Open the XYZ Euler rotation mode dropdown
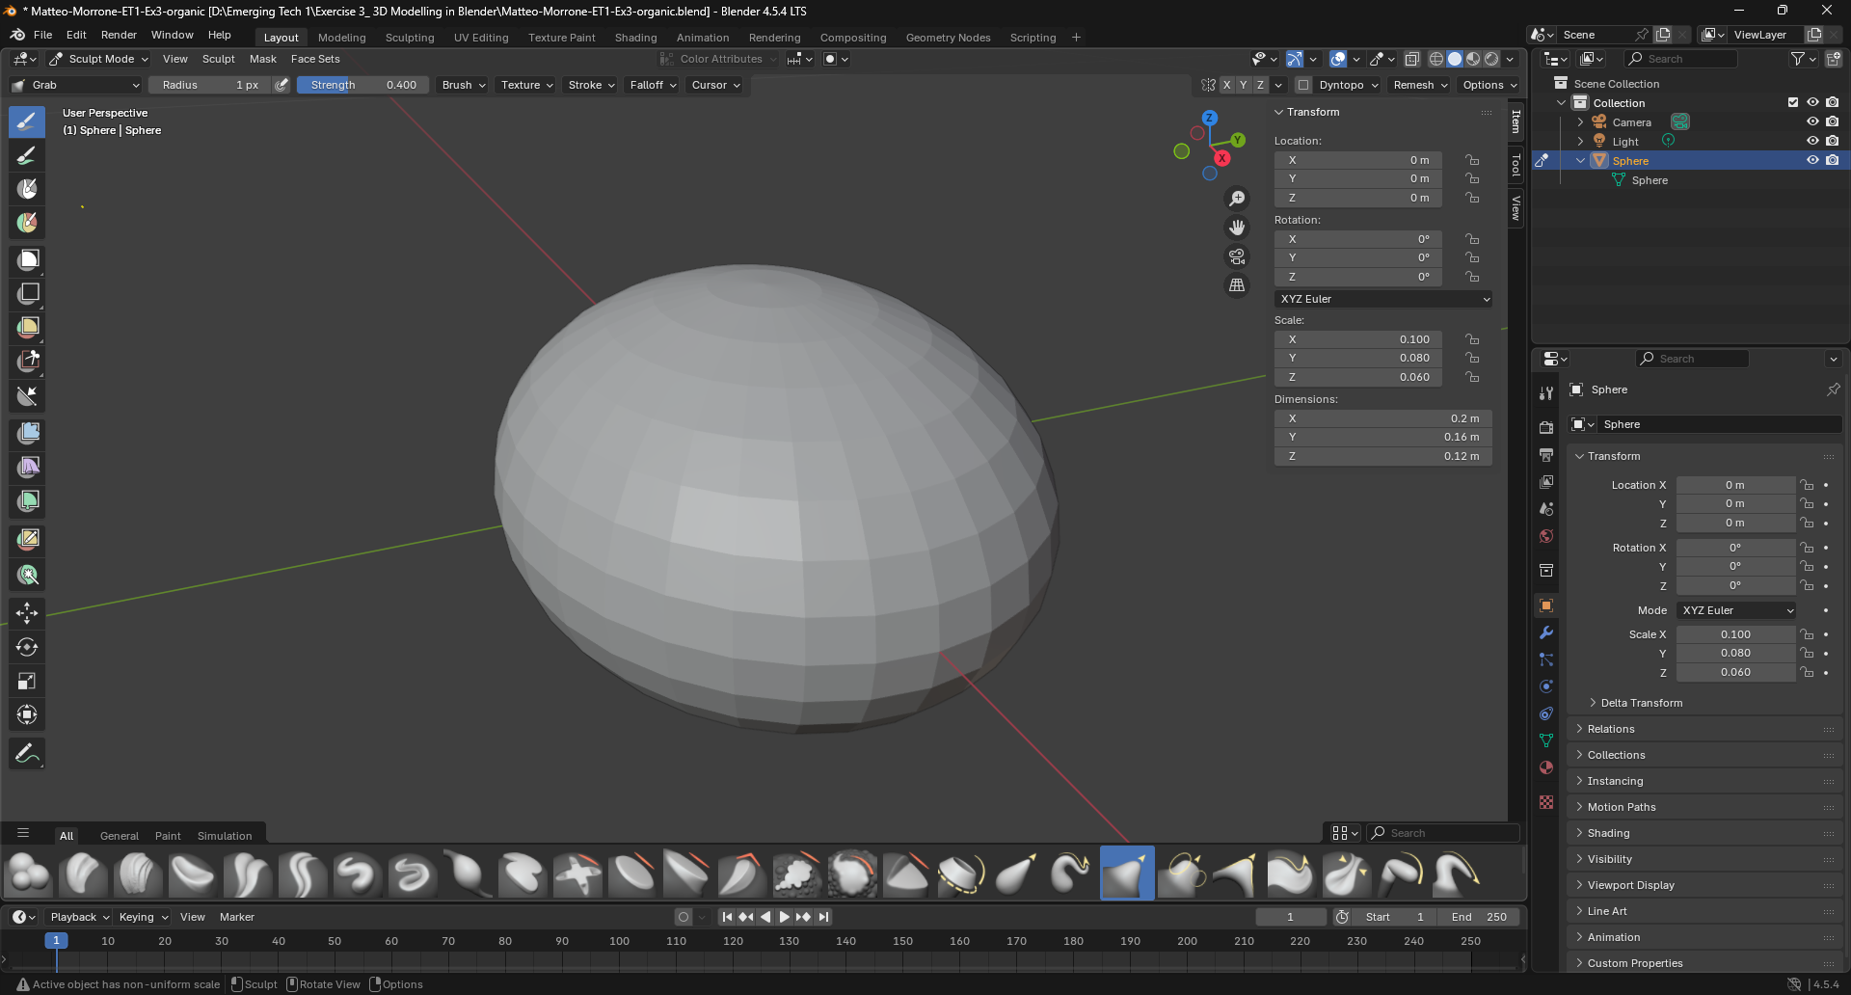Screen dimensions: 1851x995 point(1383,299)
